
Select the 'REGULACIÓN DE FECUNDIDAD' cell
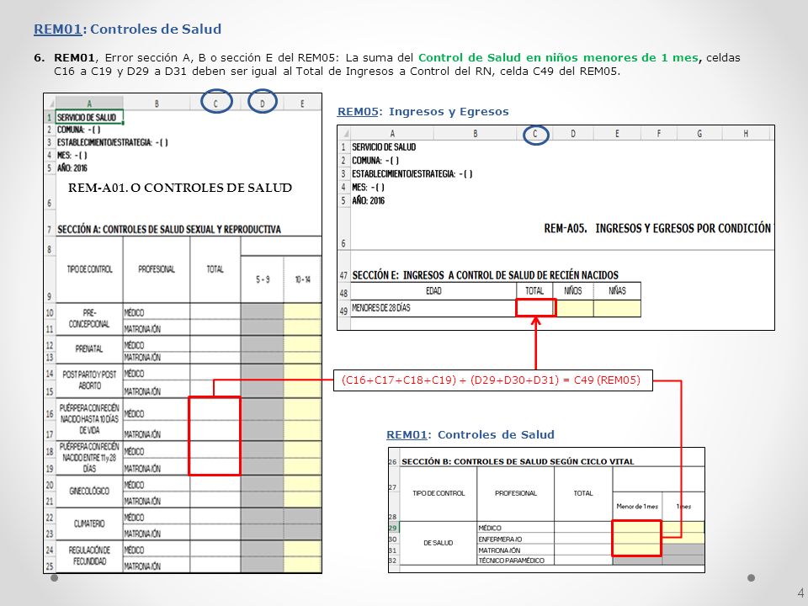tap(89, 556)
